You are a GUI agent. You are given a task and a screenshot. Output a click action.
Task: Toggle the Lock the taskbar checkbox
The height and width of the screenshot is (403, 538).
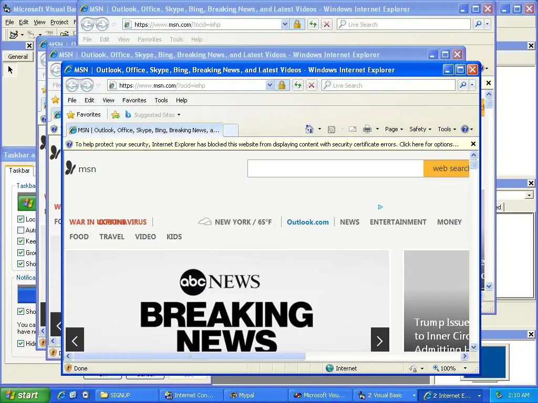pyautogui.click(x=20, y=219)
